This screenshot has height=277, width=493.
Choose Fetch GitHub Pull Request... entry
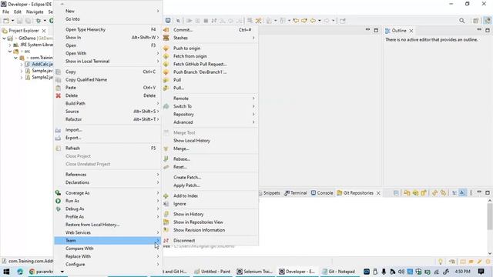pos(210,64)
